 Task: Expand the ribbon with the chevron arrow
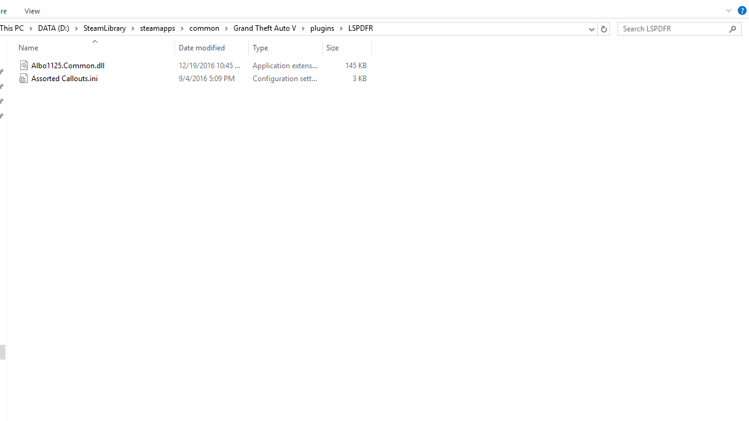(x=729, y=10)
